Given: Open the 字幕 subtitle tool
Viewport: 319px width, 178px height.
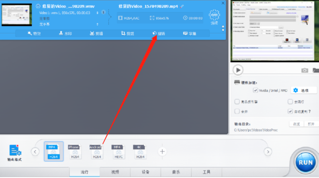Looking at the screenshot, I should click(x=190, y=34).
